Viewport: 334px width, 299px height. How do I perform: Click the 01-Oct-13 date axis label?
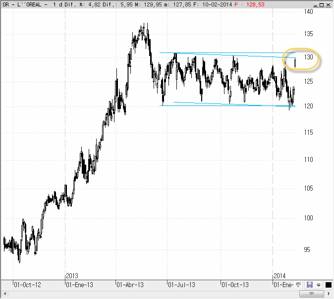pos(235,285)
